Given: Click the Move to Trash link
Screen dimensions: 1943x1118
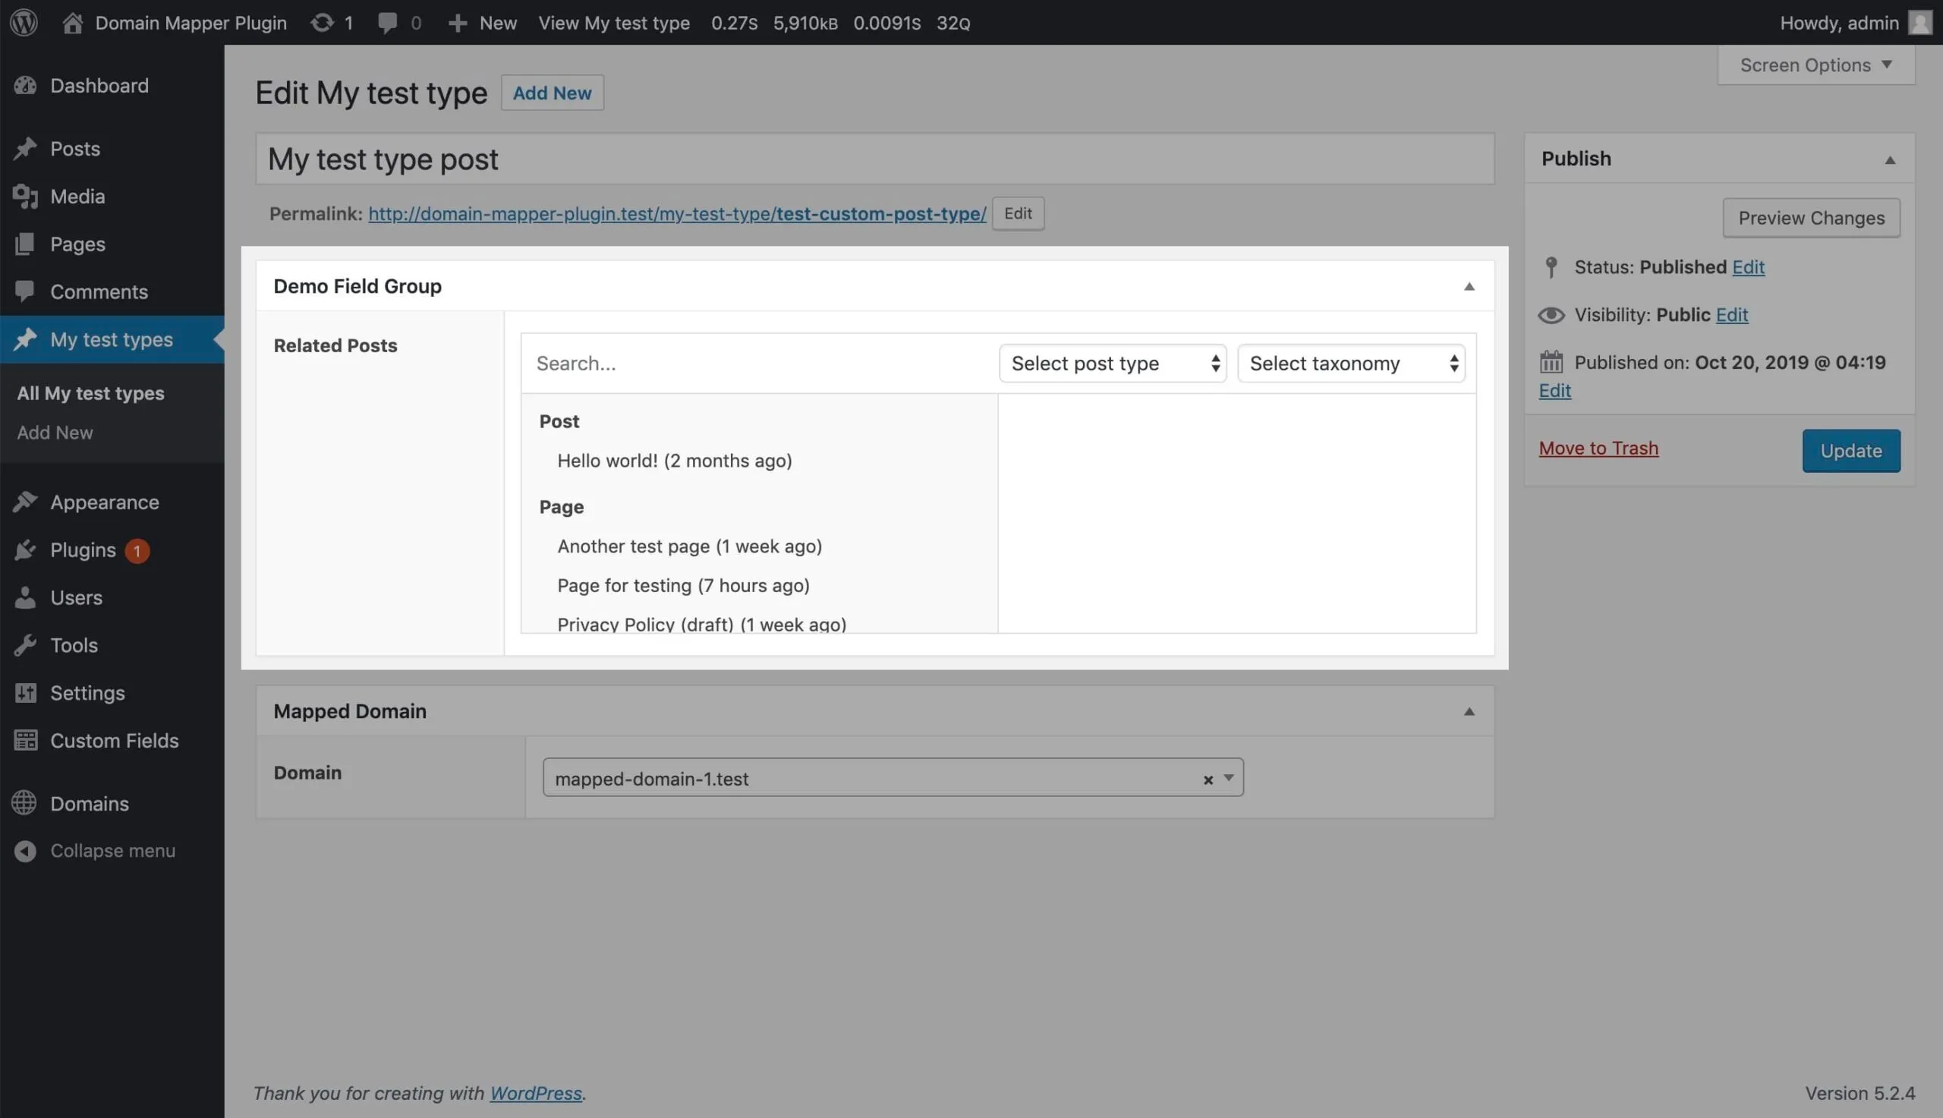Looking at the screenshot, I should click(1598, 449).
